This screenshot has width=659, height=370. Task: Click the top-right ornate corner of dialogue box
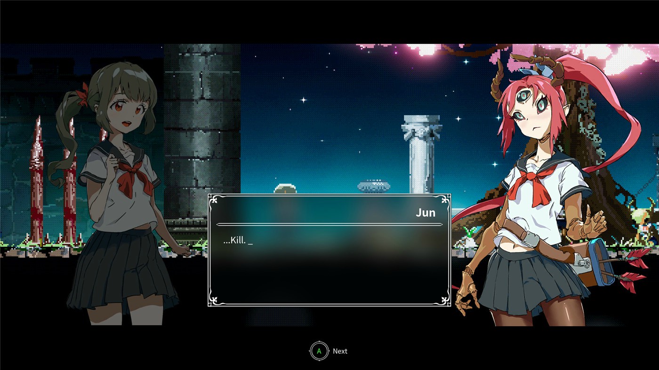click(x=445, y=199)
